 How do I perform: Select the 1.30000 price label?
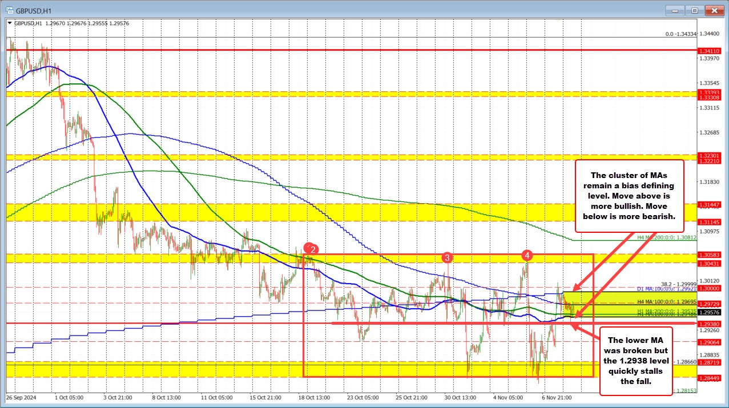[x=709, y=289]
